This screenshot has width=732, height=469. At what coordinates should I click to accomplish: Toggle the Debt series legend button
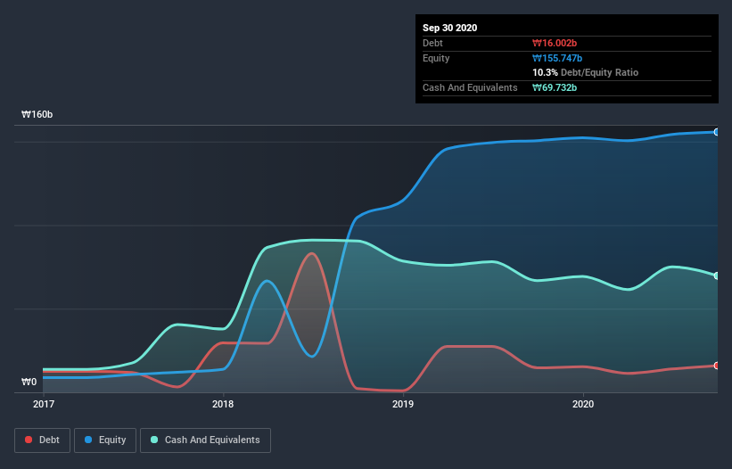click(x=43, y=440)
